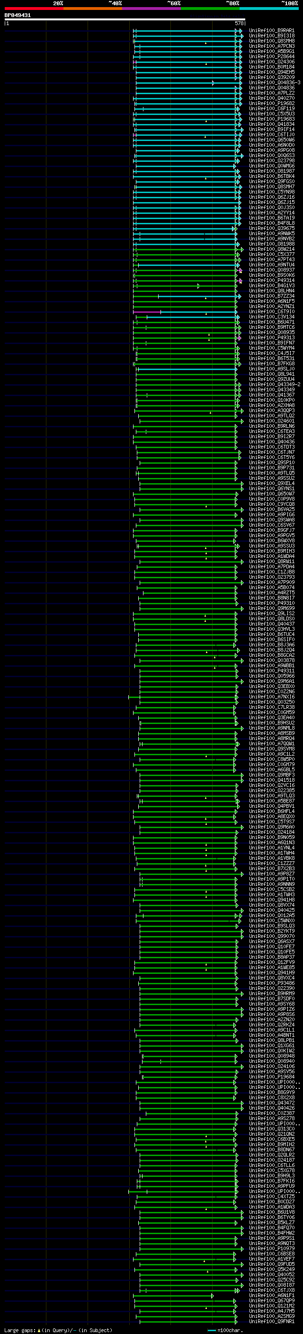This screenshot has width=303, height=1334.
Task: Open hit UniRef100_C5YN98
Action: click(271, 192)
